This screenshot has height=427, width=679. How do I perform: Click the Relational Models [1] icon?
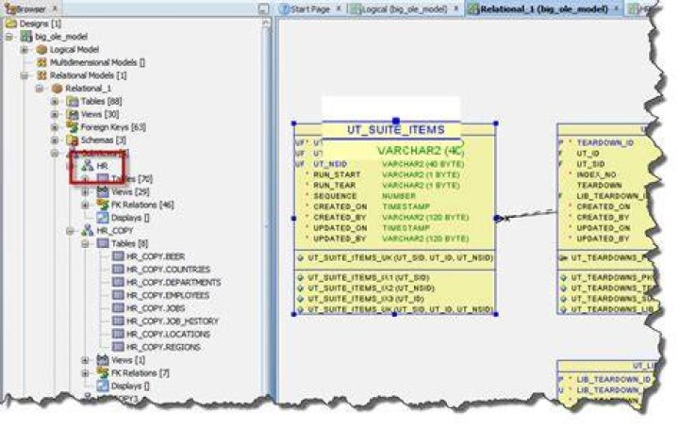click(x=41, y=75)
